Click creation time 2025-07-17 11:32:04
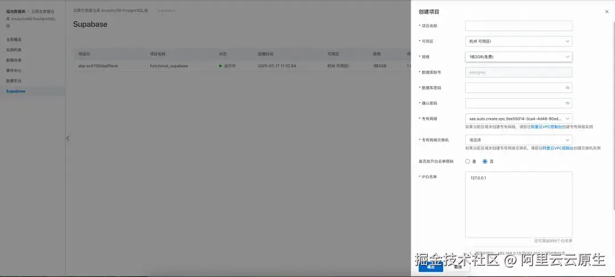Image resolution: width=615 pixels, height=277 pixels. [x=277, y=66]
